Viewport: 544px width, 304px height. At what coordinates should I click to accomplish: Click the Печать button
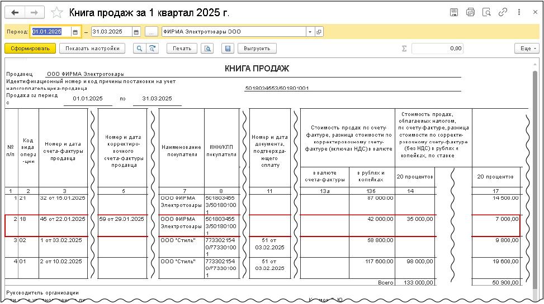(x=182, y=49)
